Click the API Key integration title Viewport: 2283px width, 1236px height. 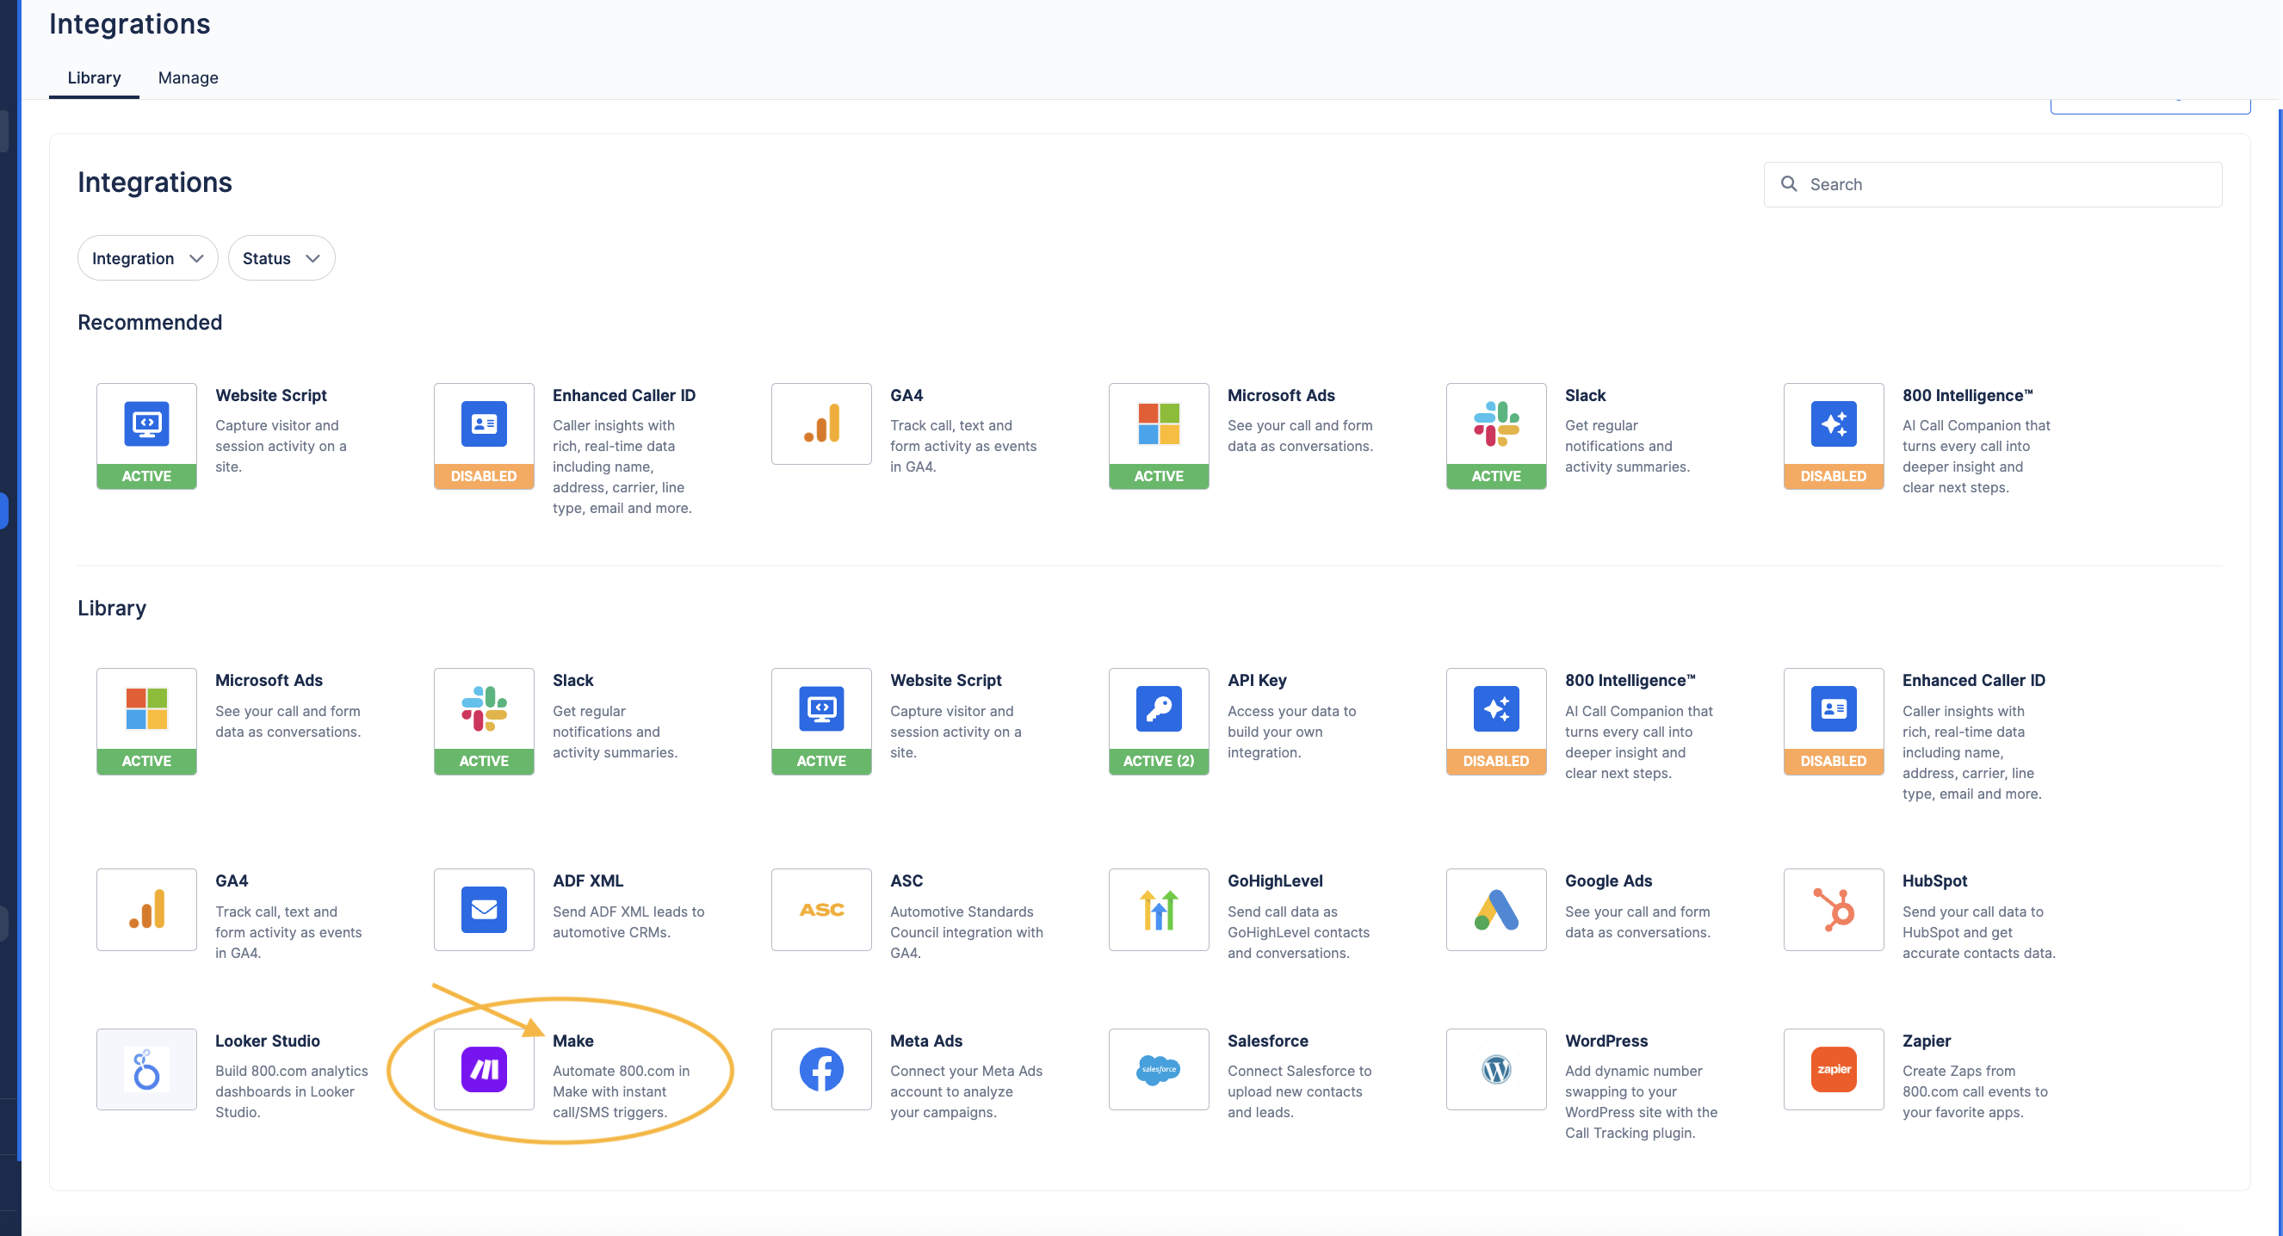1257,681
